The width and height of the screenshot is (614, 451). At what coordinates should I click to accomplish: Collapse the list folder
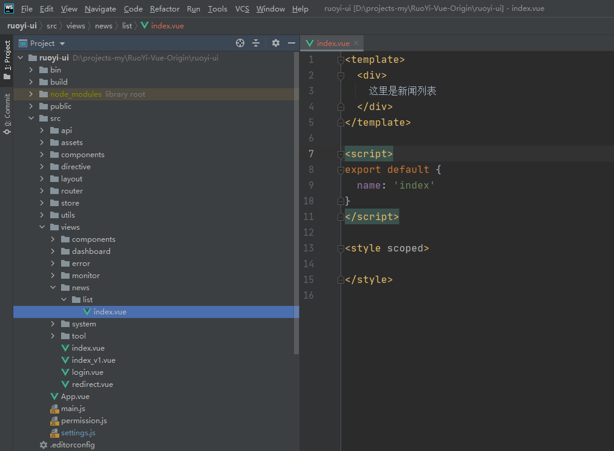[64, 299]
